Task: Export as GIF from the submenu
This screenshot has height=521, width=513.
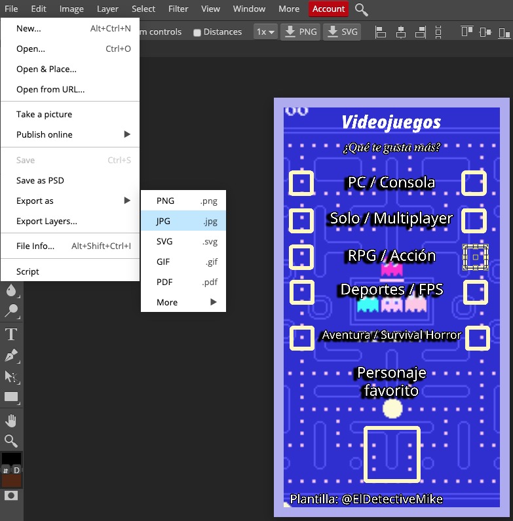Action: coord(183,261)
